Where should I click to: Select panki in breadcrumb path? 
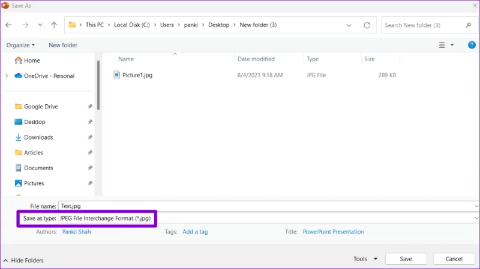(x=191, y=25)
